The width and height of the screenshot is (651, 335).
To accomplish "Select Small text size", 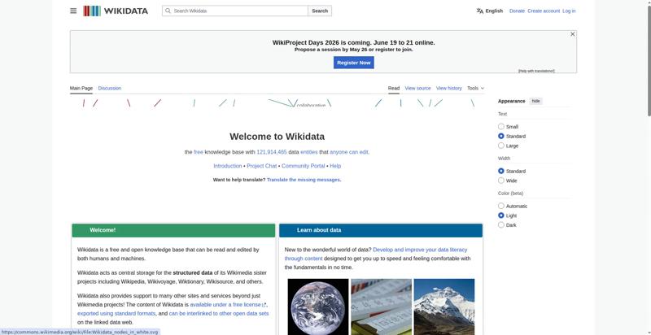I will [x=501, y=127].
